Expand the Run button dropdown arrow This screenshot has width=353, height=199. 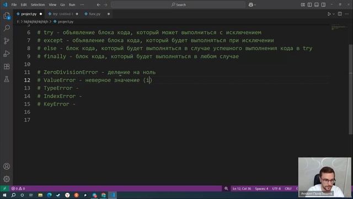(334, 14)
